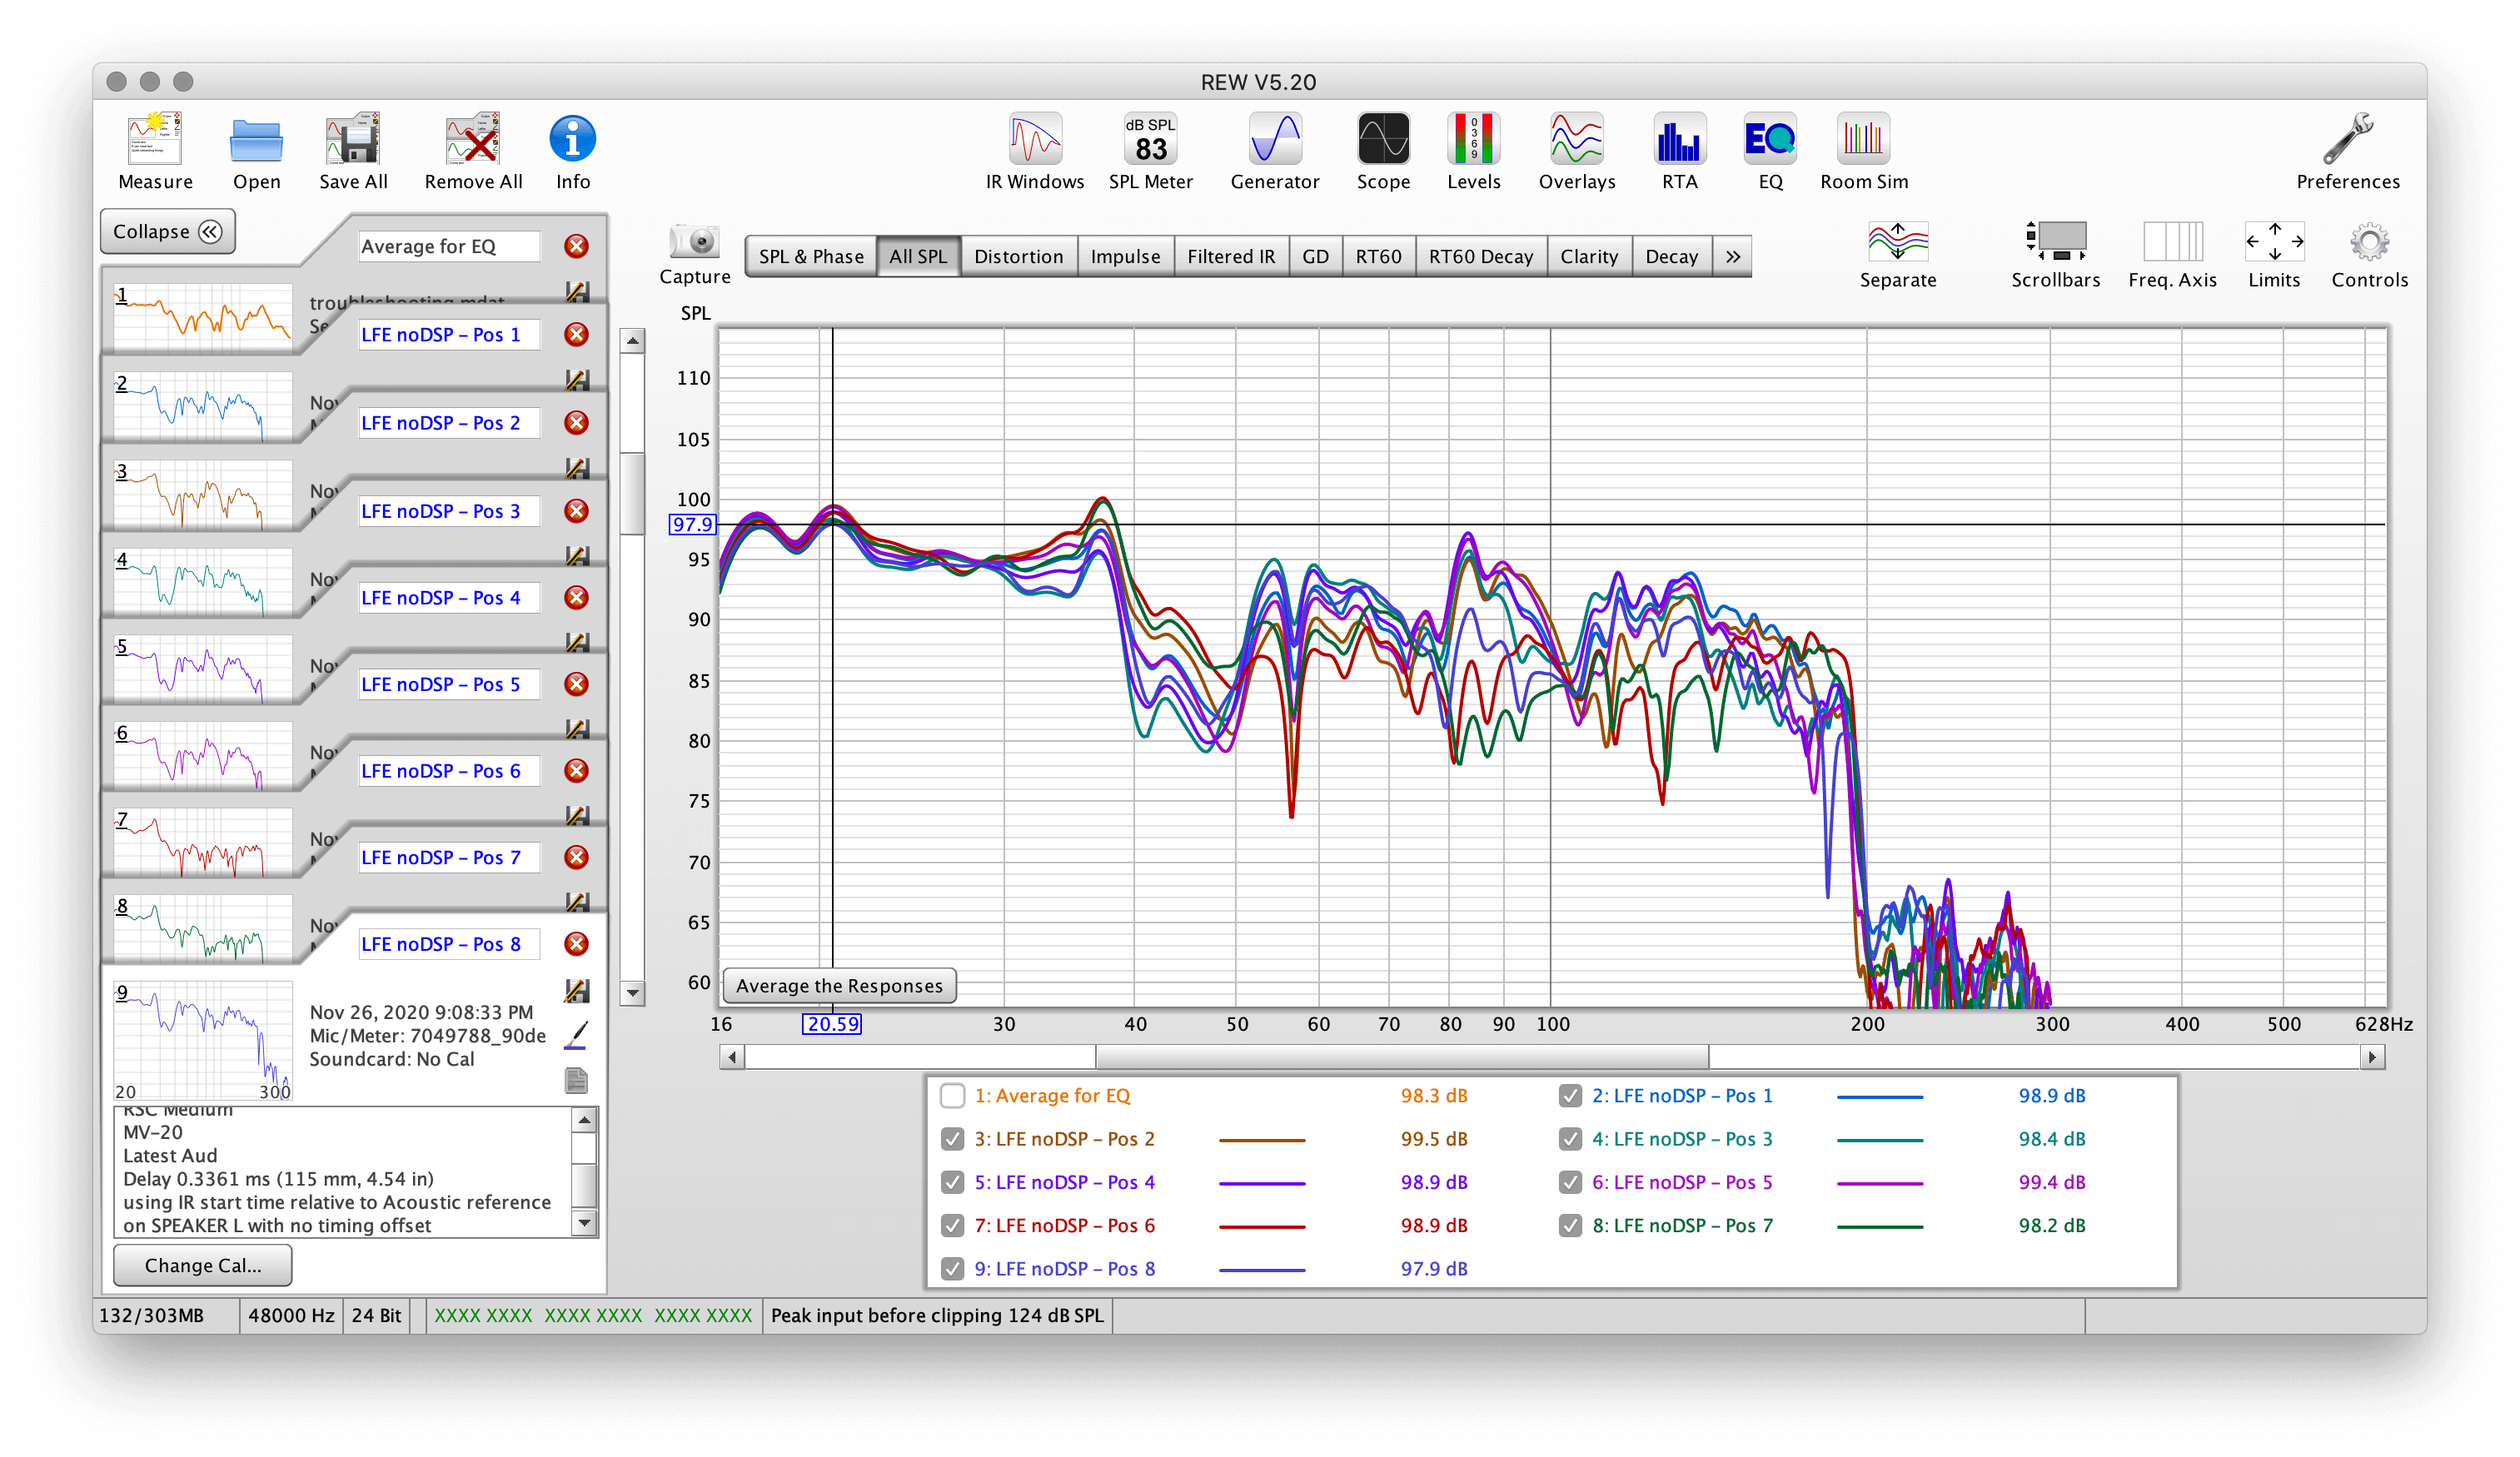Switch to SPL & Phase tab
Viewport: 2520px width, 1457px height.
pos(811,257)
